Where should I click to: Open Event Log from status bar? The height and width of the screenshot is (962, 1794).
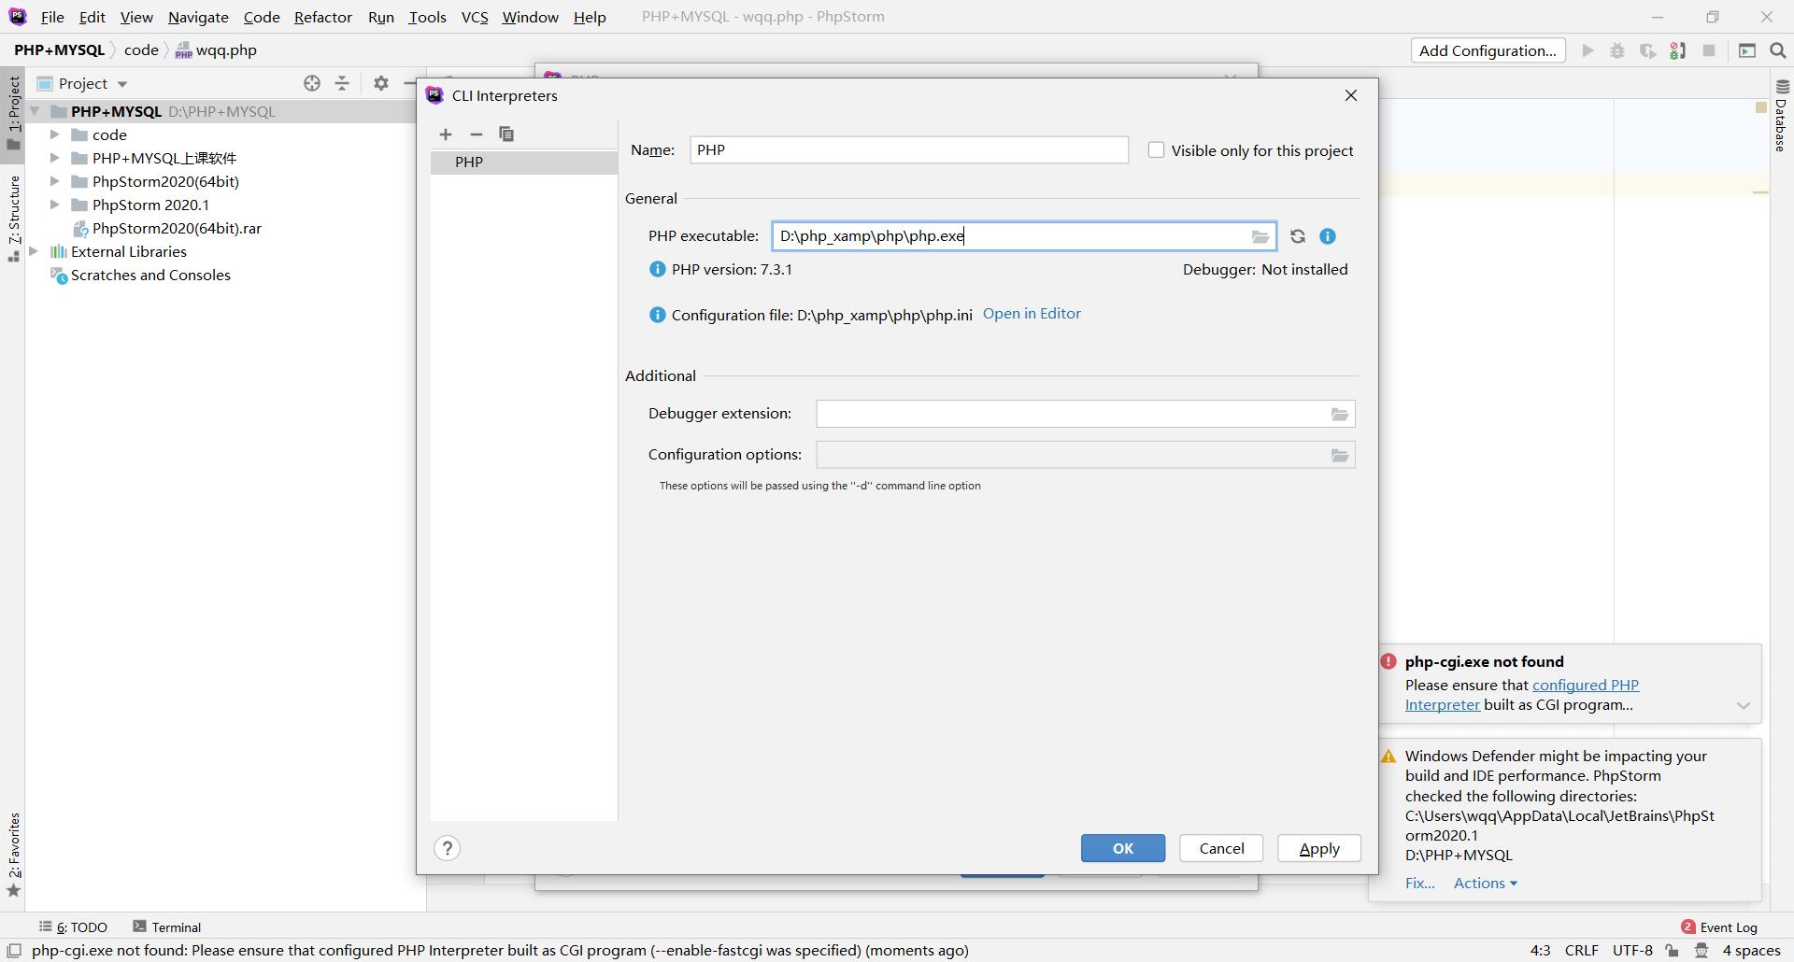coord(1719,927)
